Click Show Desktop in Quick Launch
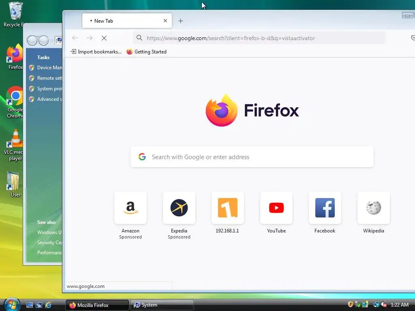Screen dimensions: 415x311 click(29, 305)
